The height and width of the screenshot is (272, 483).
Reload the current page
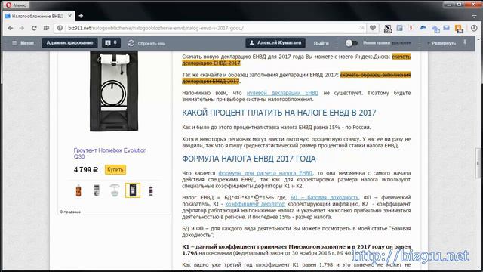[x=34, y=28]
